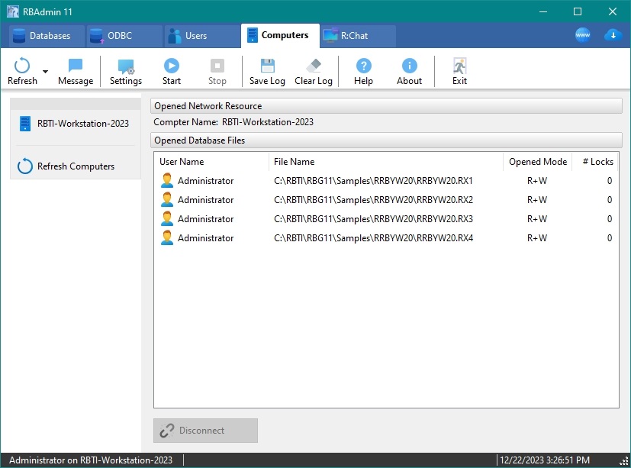Switch to the Databases tab
631x468 pixels.
click(x=46, y=36)
